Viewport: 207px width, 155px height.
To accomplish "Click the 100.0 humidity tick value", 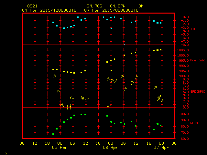I will (x=180, y=114).
